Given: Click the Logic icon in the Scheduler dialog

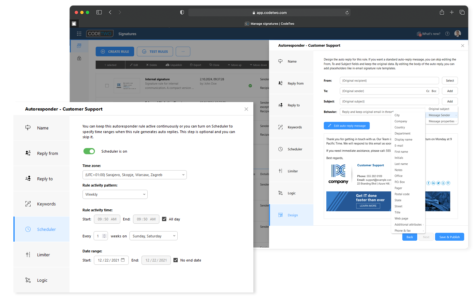Looking at the screenshot, I should 28,280.
